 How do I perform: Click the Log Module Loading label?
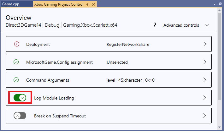54,98
